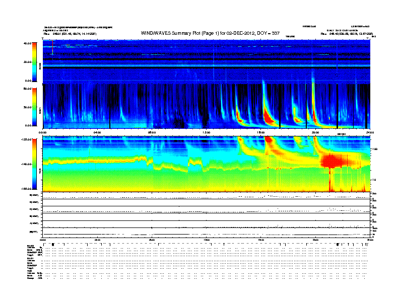Image resolution: width=399 pixels, height=308 pixels.
Task: Select the RAD1 intensity color bar
Action: (34, 107)
